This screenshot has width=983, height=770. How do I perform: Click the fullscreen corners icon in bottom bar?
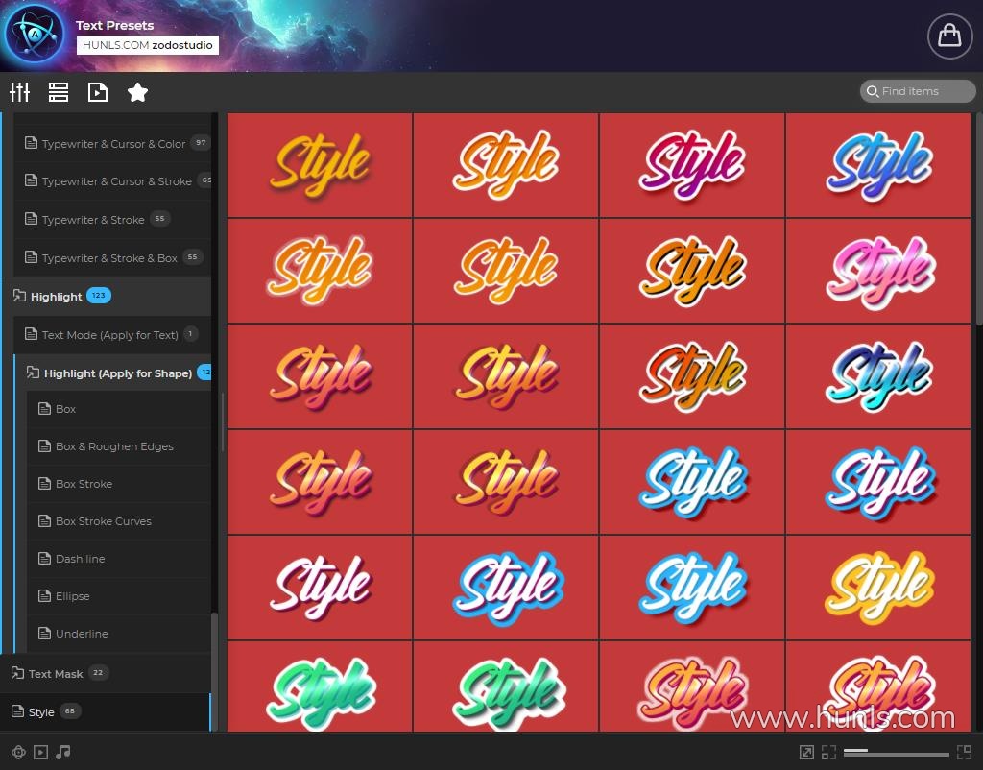(x=828, y=752)
